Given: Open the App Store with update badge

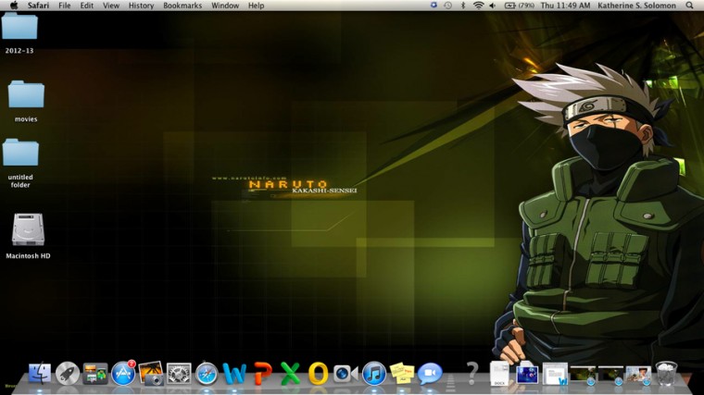Looking at the screenshot, I should (x=123, y=373).
